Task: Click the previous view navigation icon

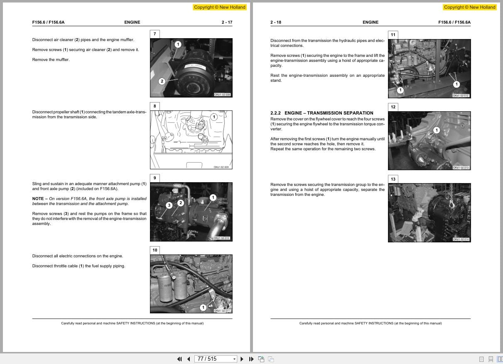Action: [261, 359]
